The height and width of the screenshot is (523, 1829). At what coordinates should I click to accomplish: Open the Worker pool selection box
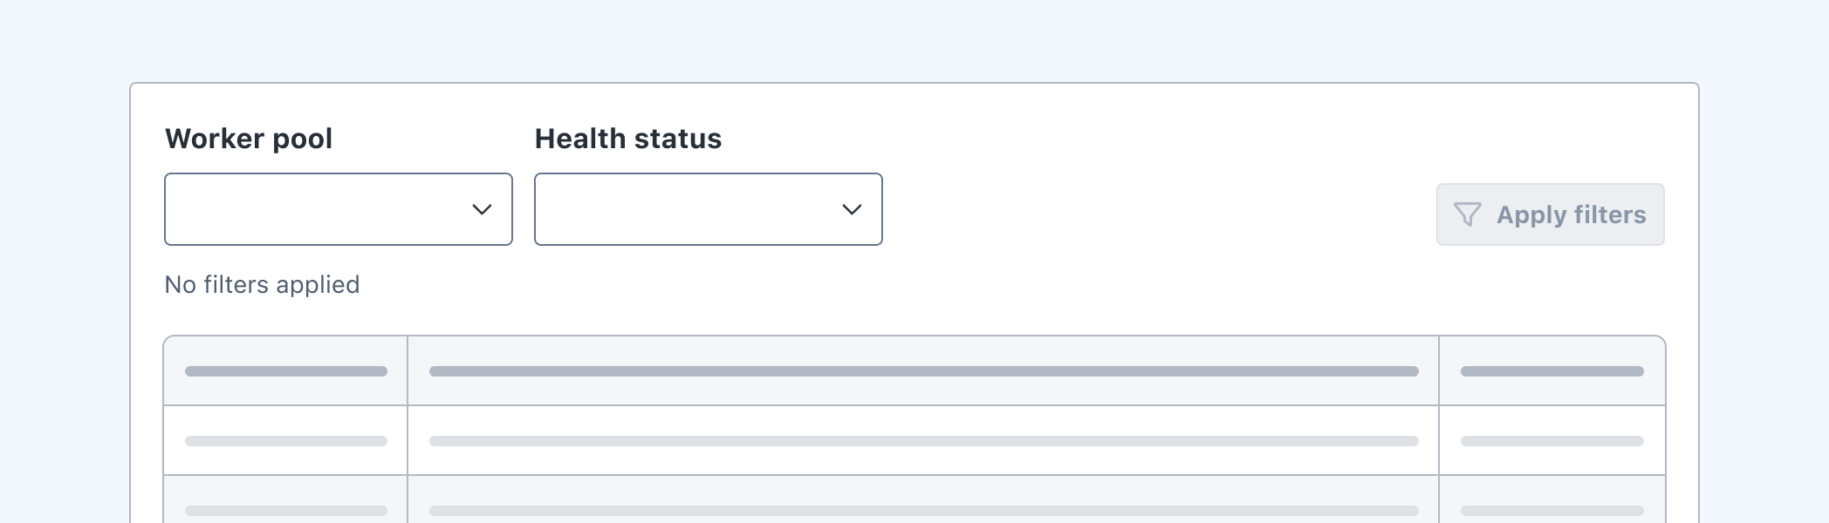(339, 209)
